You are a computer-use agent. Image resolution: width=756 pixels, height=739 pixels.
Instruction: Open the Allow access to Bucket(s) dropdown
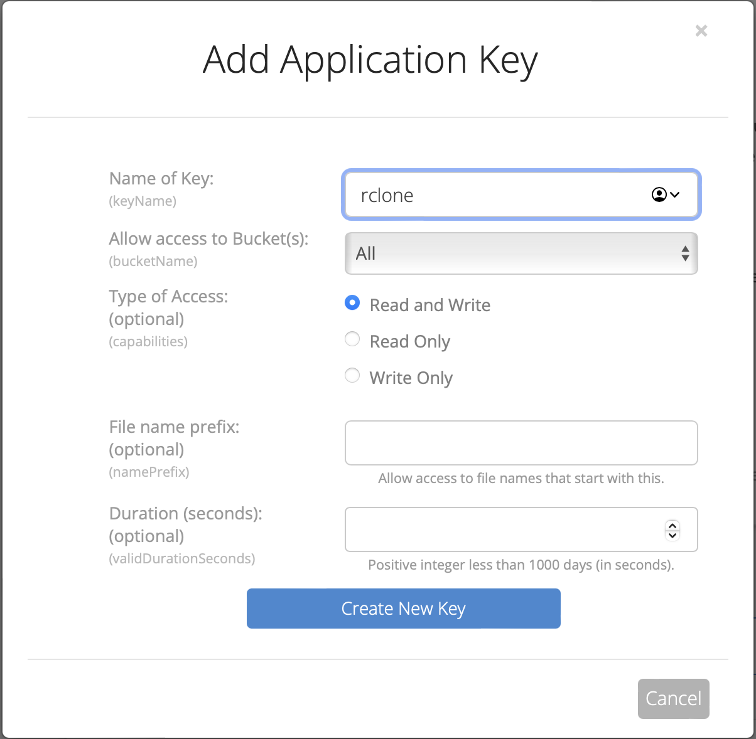coord(521,253)
